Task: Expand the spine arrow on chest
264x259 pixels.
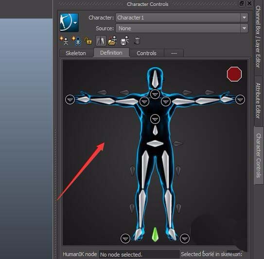Action: point(155,119)
